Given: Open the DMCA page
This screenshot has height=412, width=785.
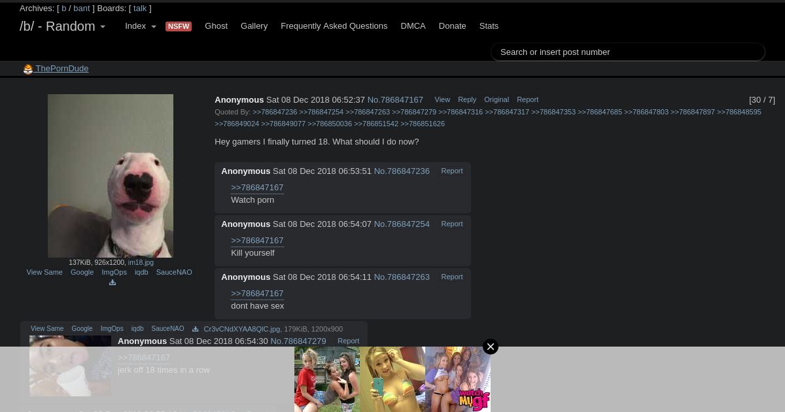Looking at the screenshot, I should click(413, 26).
